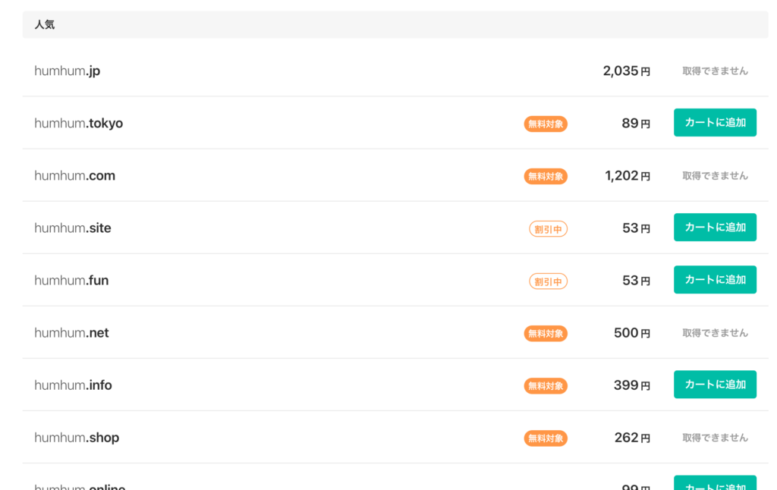Image resolution: width=777 pixels, height=490 pixels.
Task: Click the 399円 price for humhum.info
Action: tap(631, 385)
